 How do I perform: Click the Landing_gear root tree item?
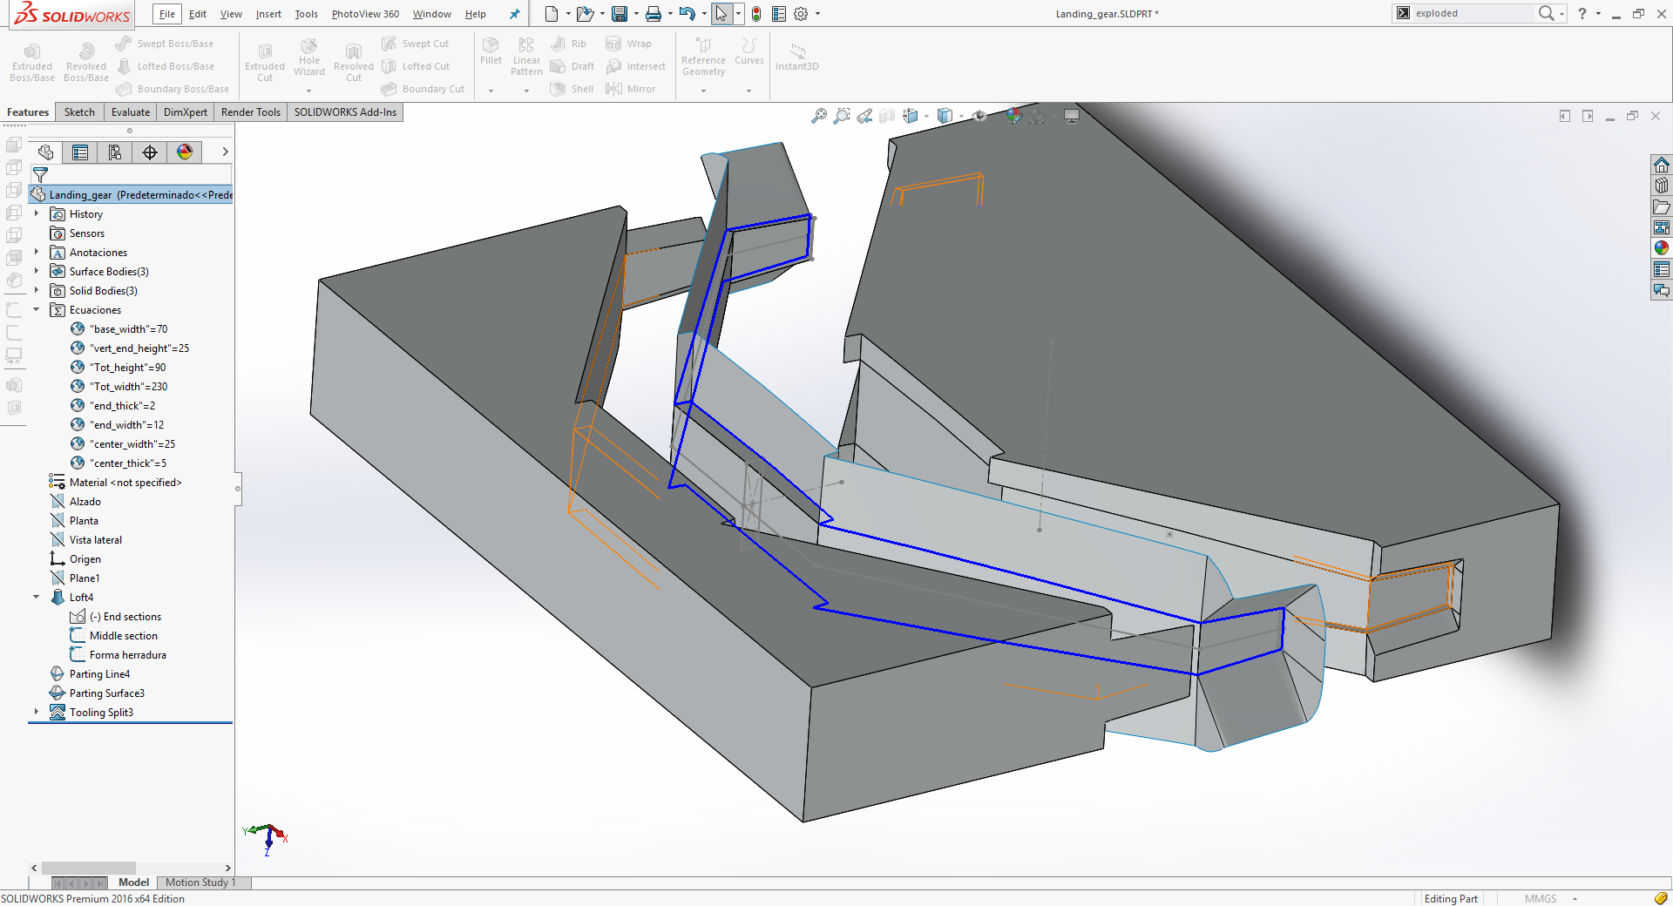(x=132, y=194)
